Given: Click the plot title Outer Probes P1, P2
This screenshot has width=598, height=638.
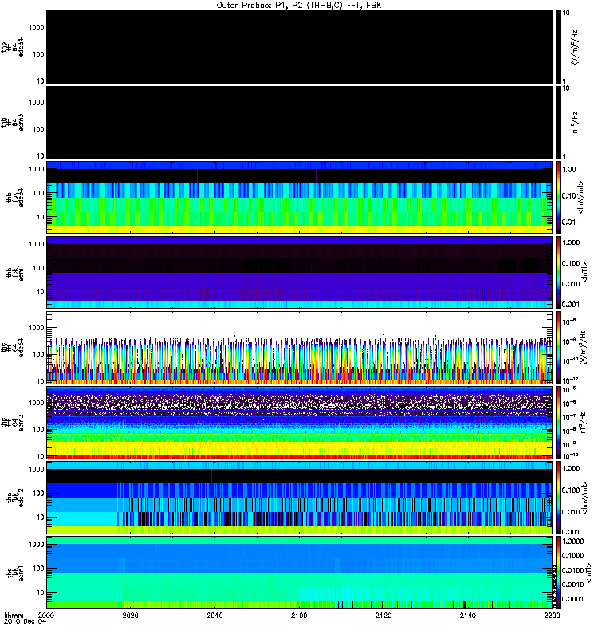Looking at the screenshot, I should [x=299, y=6].
